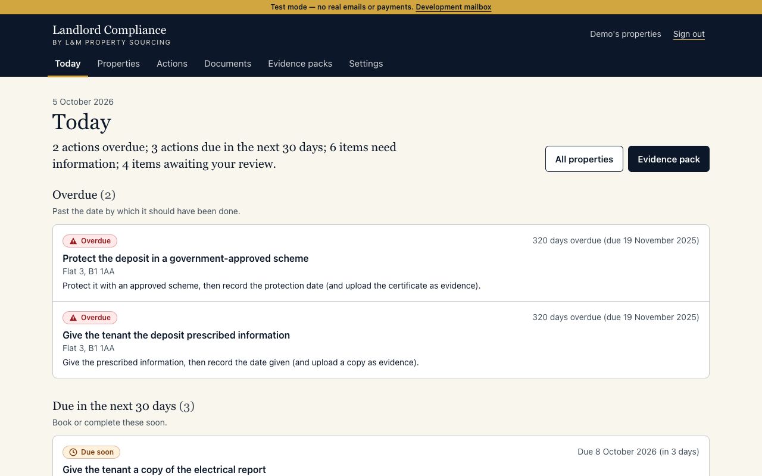Image resolution: width=762 pixels, height=476 pixels.
Task: Click the All properties button
Action: 584,159
